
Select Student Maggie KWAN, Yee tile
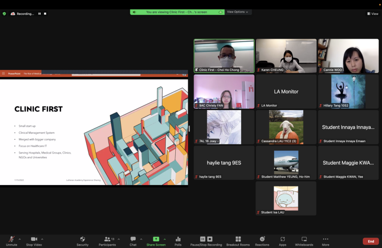tap(349, 163)
